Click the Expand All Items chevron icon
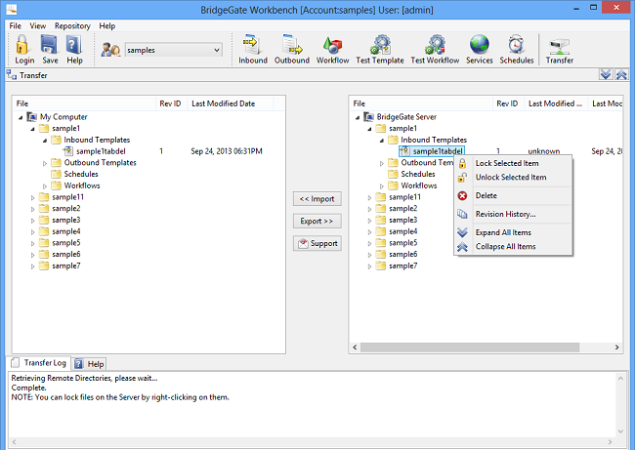The height and width of the screenshot is (450, 635). (462, 232)
